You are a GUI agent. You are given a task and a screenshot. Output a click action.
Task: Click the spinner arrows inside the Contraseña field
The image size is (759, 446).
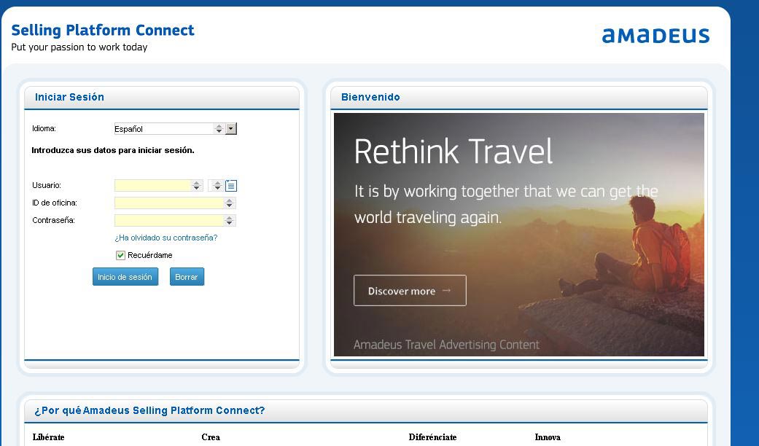coord(230,220)
